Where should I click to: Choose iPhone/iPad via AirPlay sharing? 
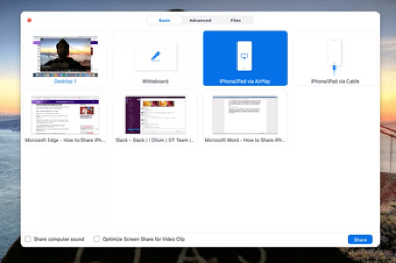coord(245,58)
